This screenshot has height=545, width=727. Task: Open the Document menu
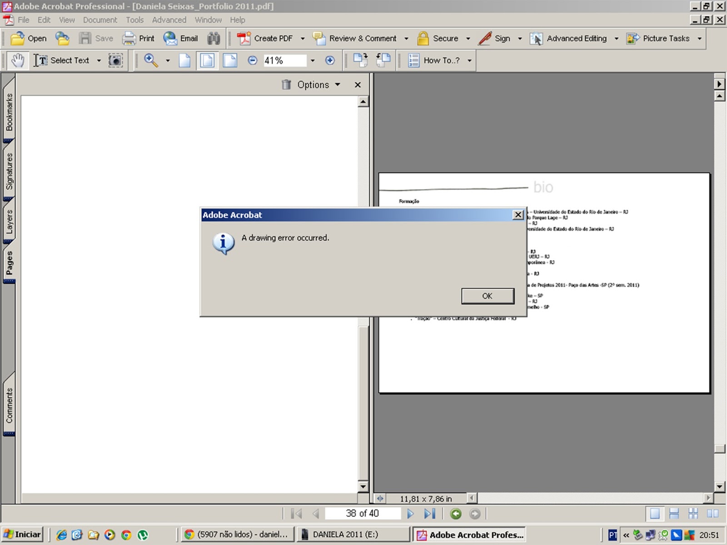pos(100,20)
